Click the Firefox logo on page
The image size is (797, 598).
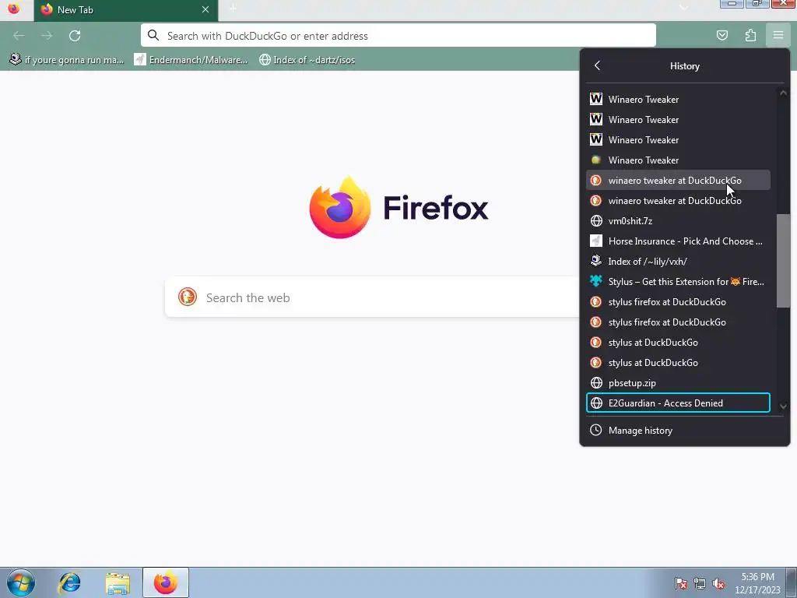339,207
